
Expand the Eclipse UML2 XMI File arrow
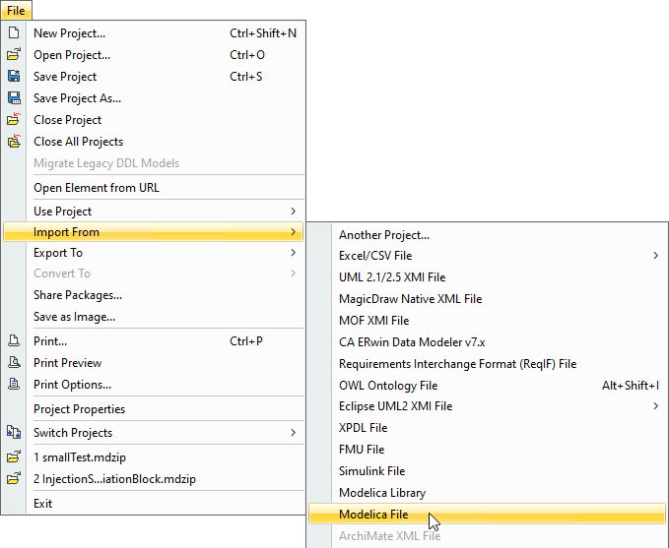656,406
